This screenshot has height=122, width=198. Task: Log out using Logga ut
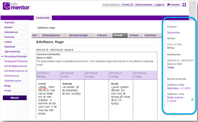click(x=159, y=5)
